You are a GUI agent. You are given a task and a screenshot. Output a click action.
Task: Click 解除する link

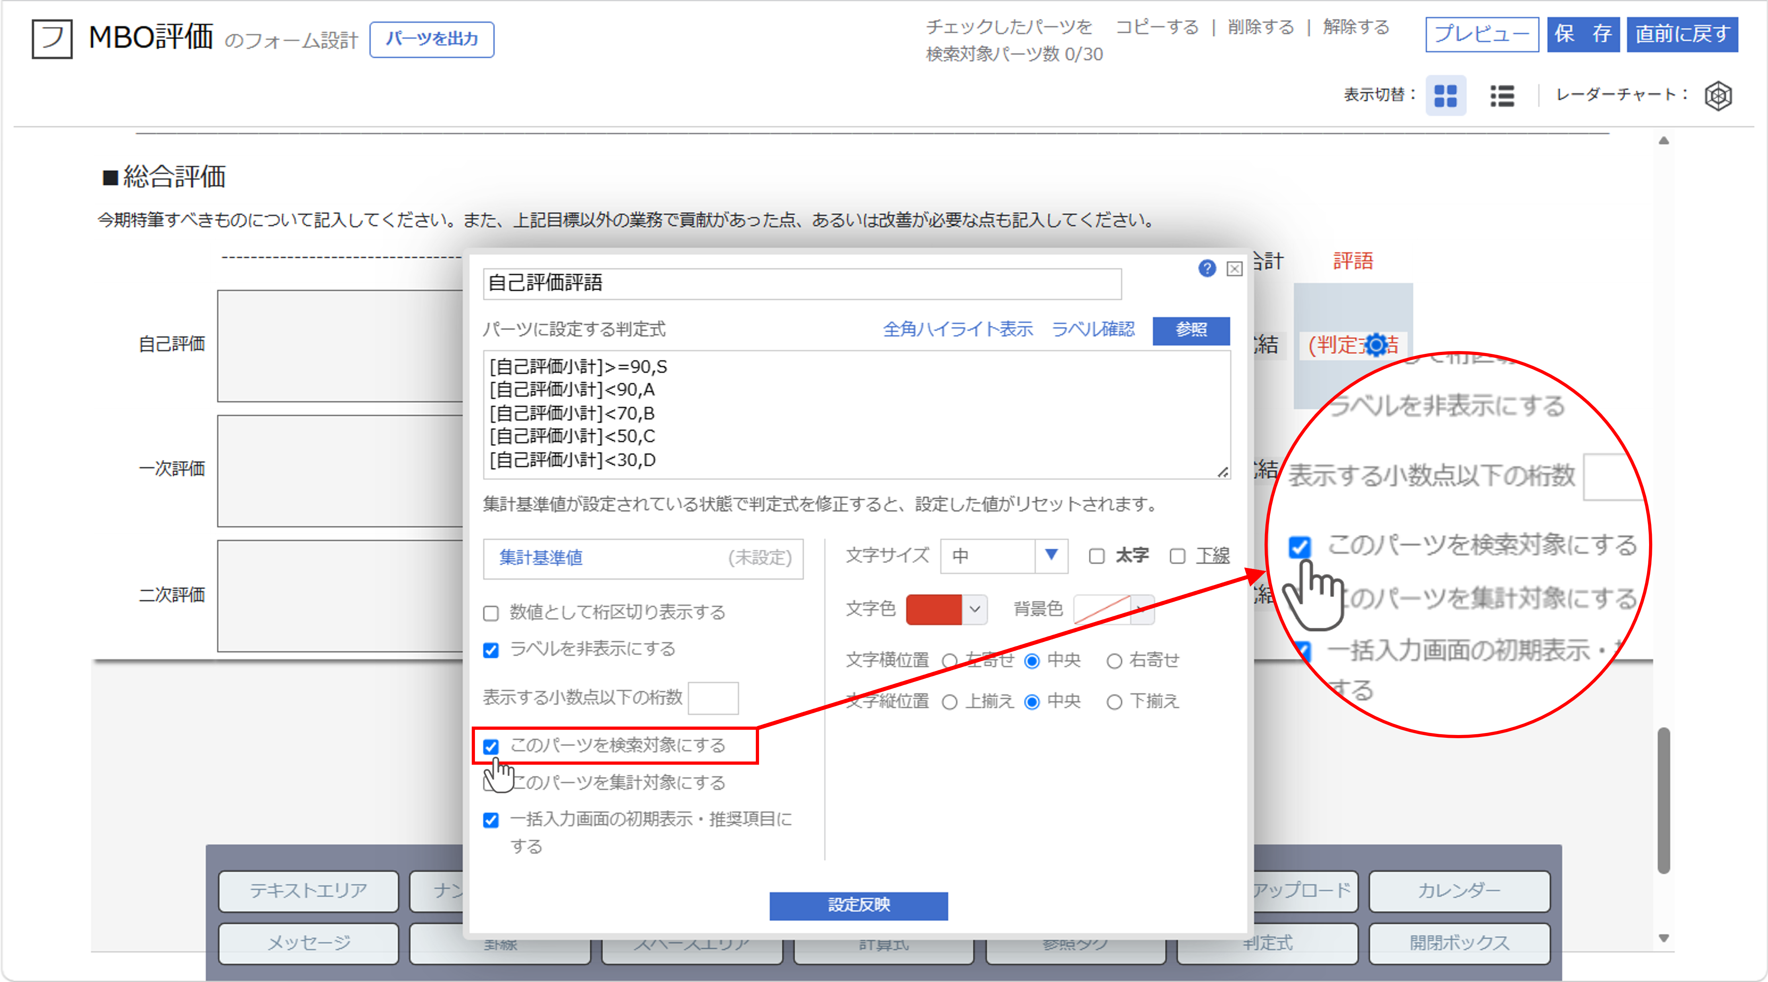point(1356,27)
